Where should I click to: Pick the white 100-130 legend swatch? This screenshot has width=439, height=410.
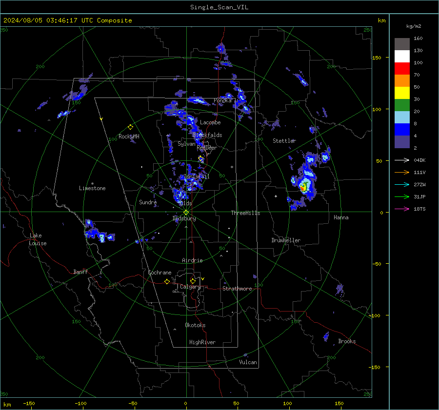pos(402,57)
